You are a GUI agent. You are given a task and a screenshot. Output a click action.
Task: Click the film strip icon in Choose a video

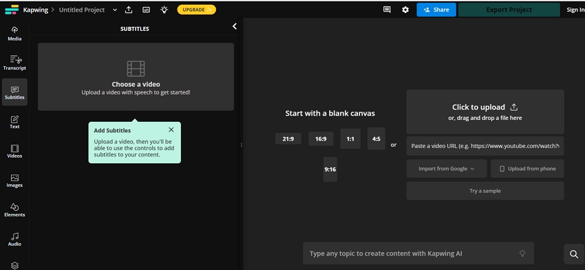[136, 69]
